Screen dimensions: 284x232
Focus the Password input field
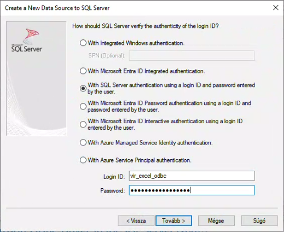click(192, 190)
